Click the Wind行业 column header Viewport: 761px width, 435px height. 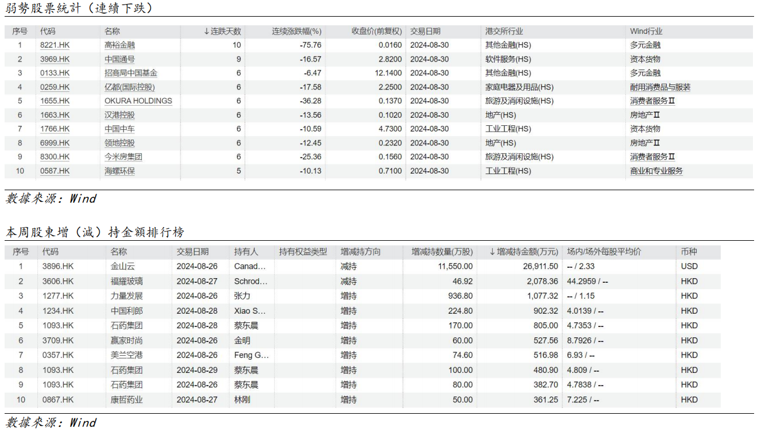(x=646, y=32)
